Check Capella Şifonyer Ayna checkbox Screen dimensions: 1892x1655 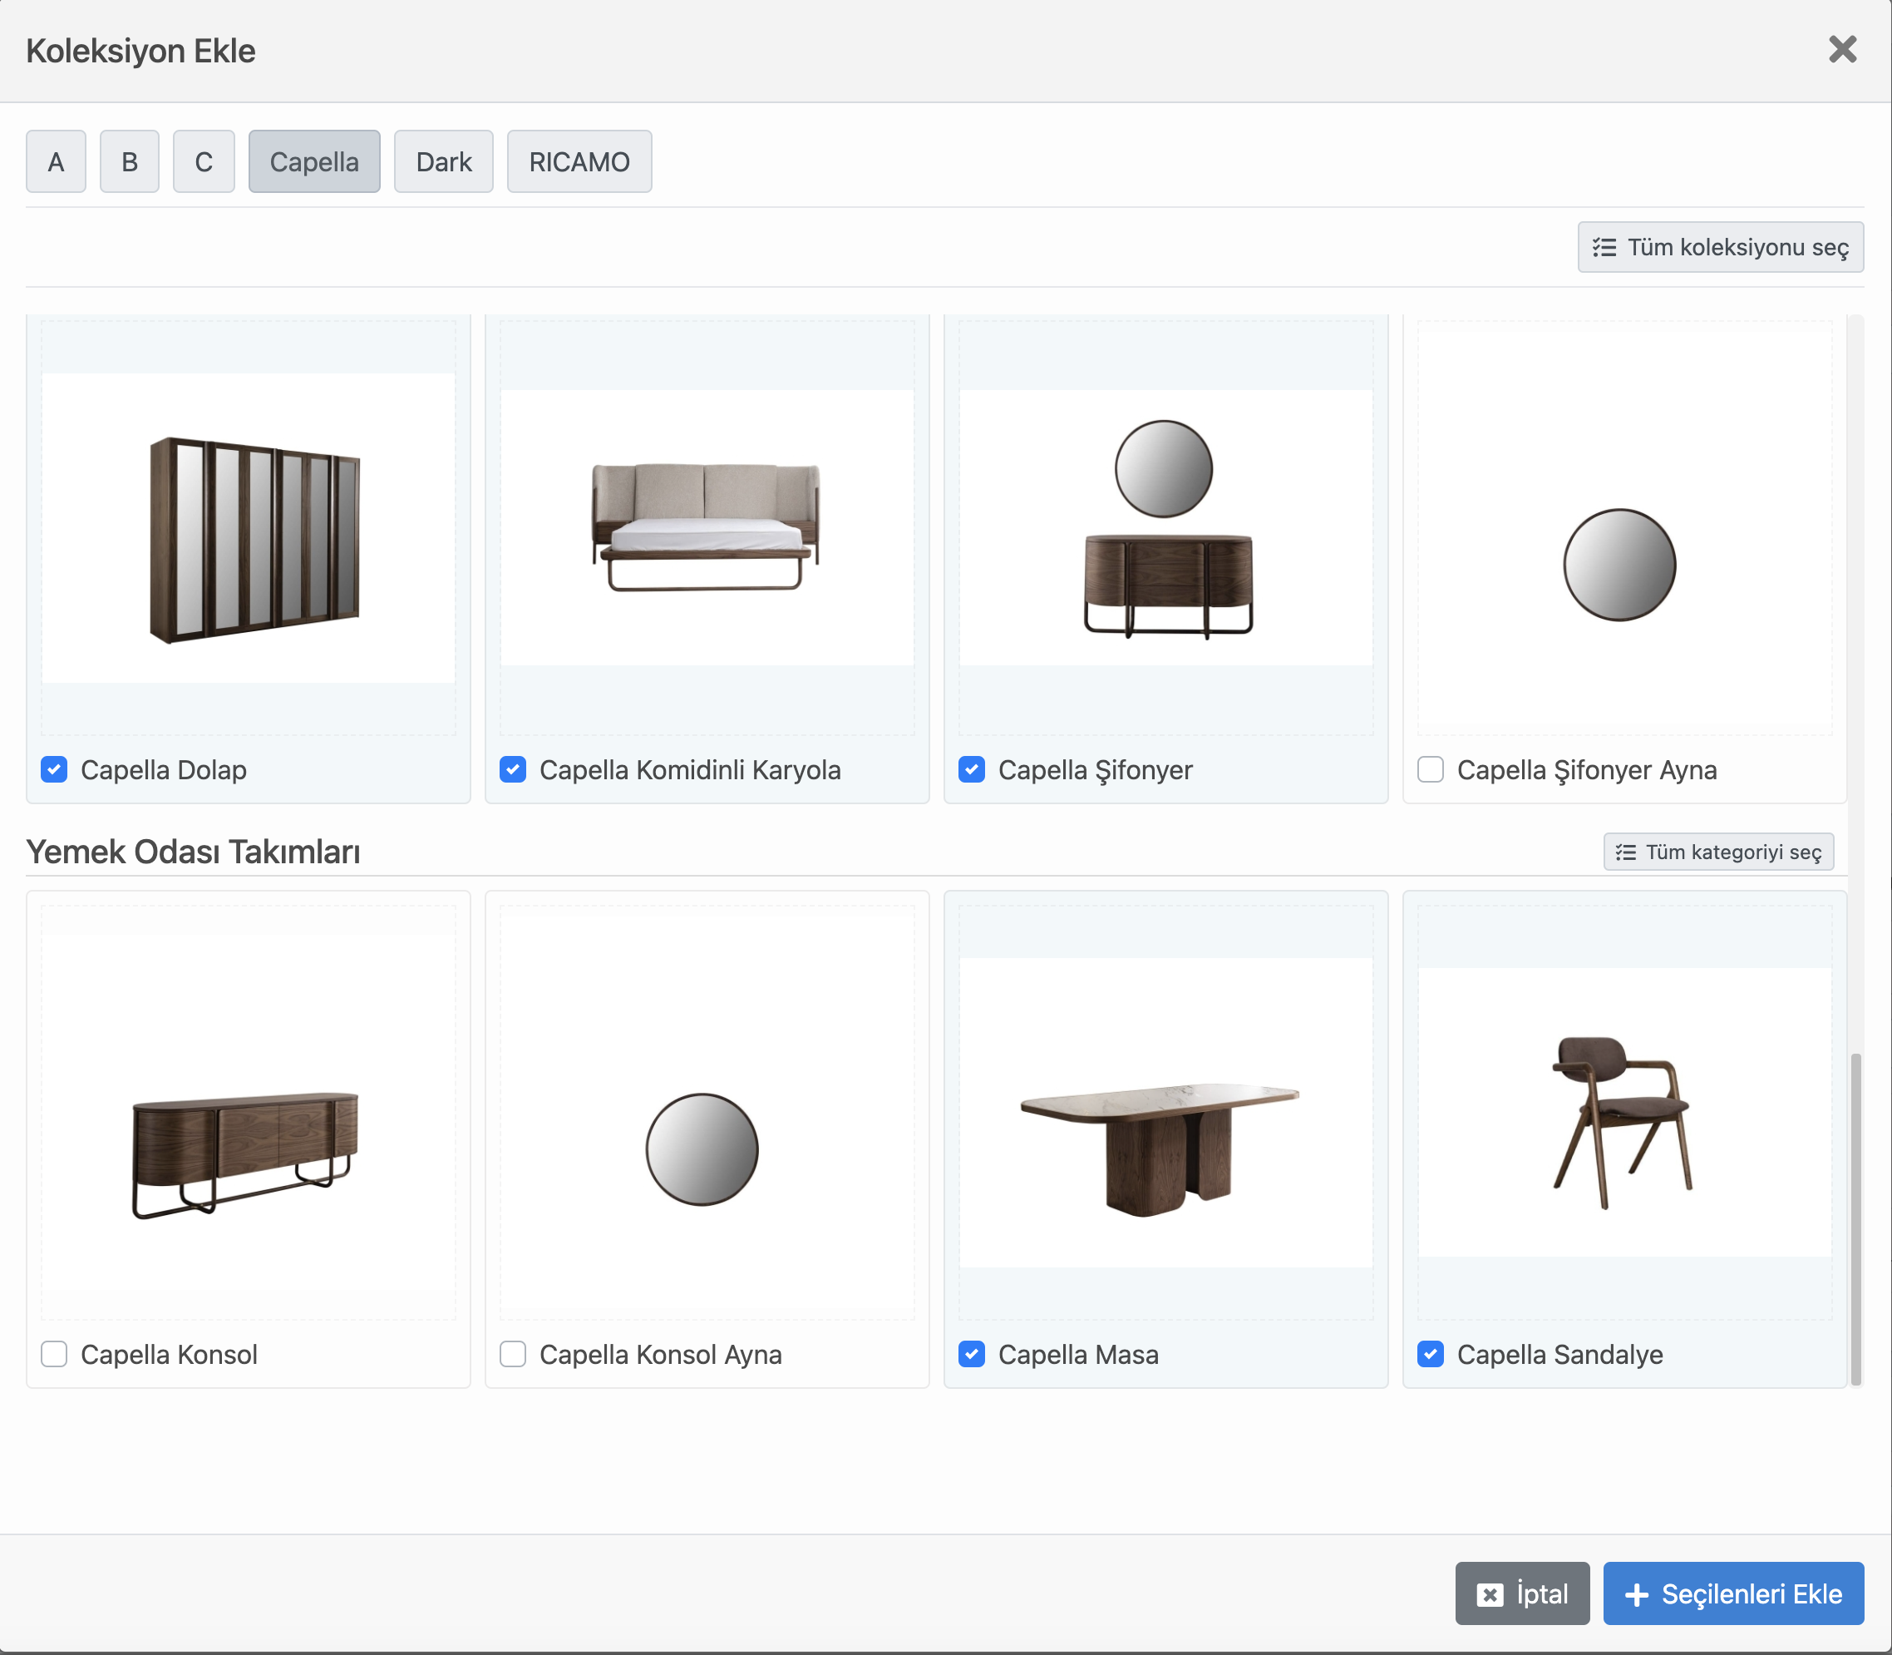(x=1431, y=769)
